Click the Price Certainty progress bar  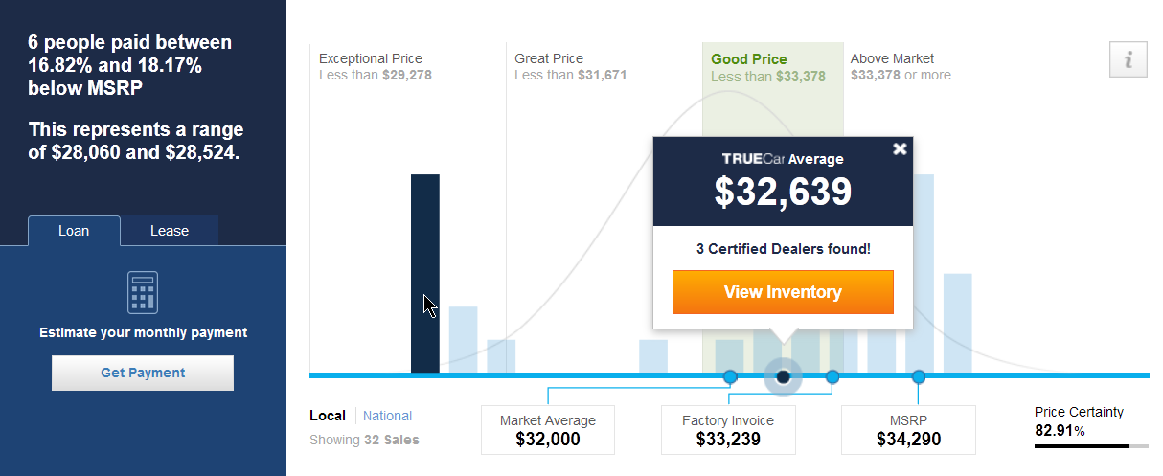[1091, 446]
